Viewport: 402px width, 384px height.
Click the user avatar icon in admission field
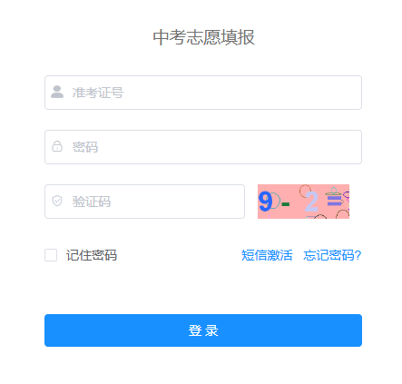57,92
